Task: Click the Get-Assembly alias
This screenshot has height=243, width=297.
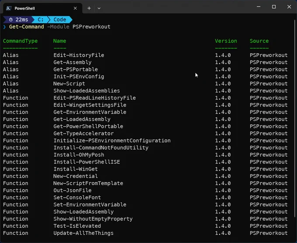Action: point(73,62)
